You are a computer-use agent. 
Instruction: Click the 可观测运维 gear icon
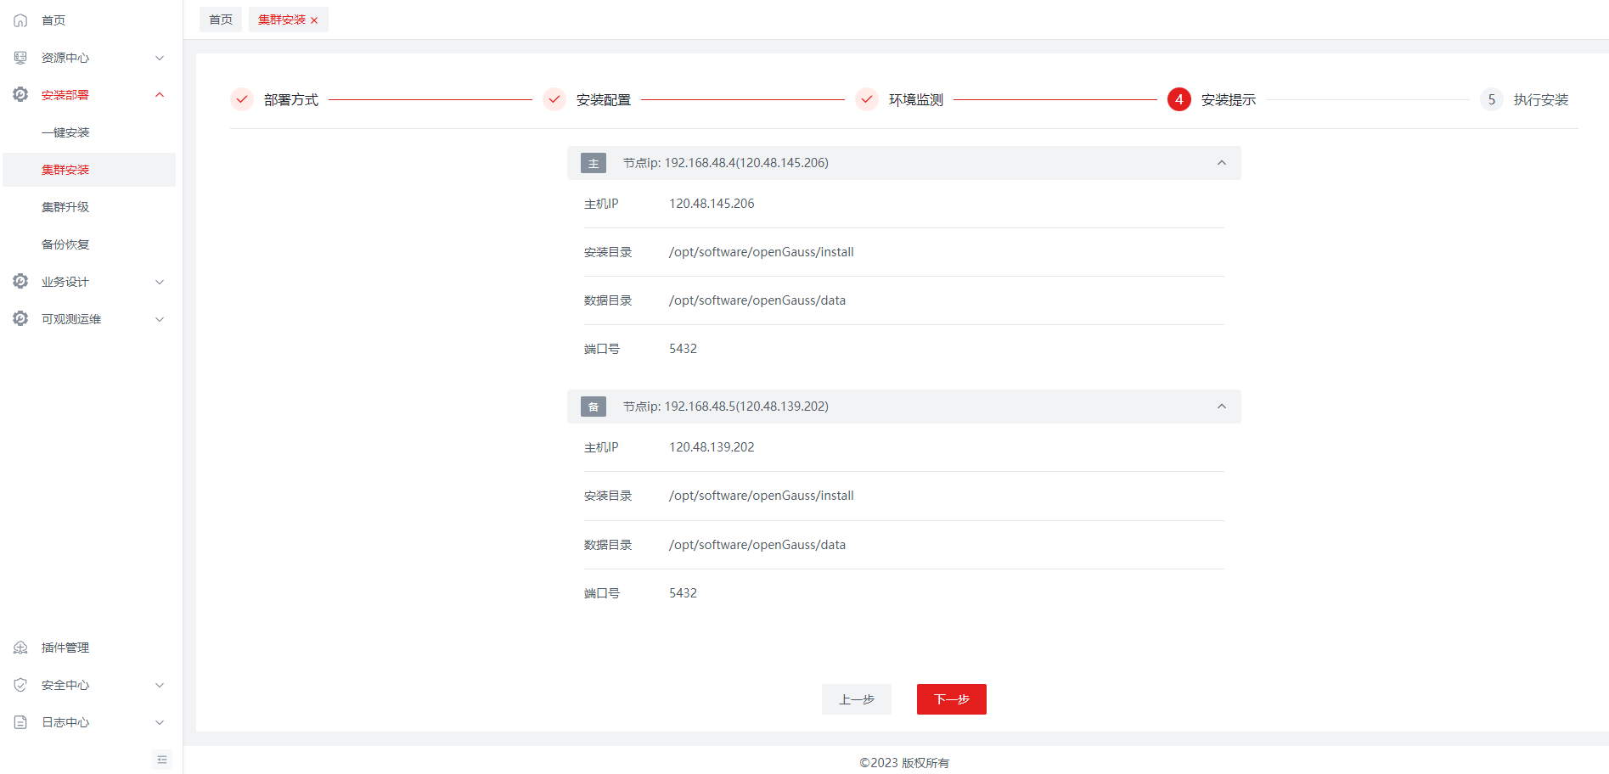tap(20, 318)
